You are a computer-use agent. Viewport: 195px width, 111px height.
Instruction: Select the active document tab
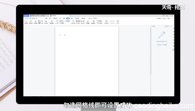tap(59, 16)
